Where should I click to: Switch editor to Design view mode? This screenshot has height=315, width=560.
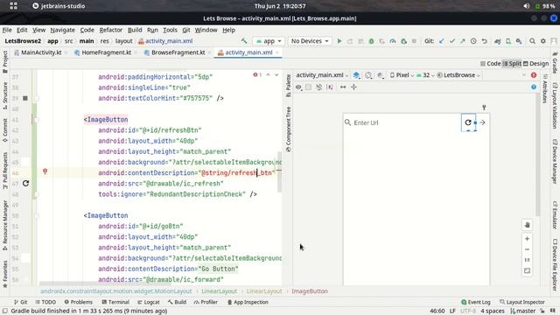(x=535, y=64)
